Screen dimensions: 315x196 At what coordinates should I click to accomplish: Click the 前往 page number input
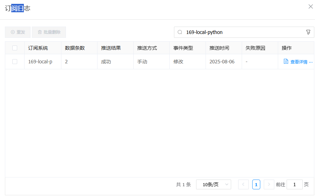click(x=294, y=184)
